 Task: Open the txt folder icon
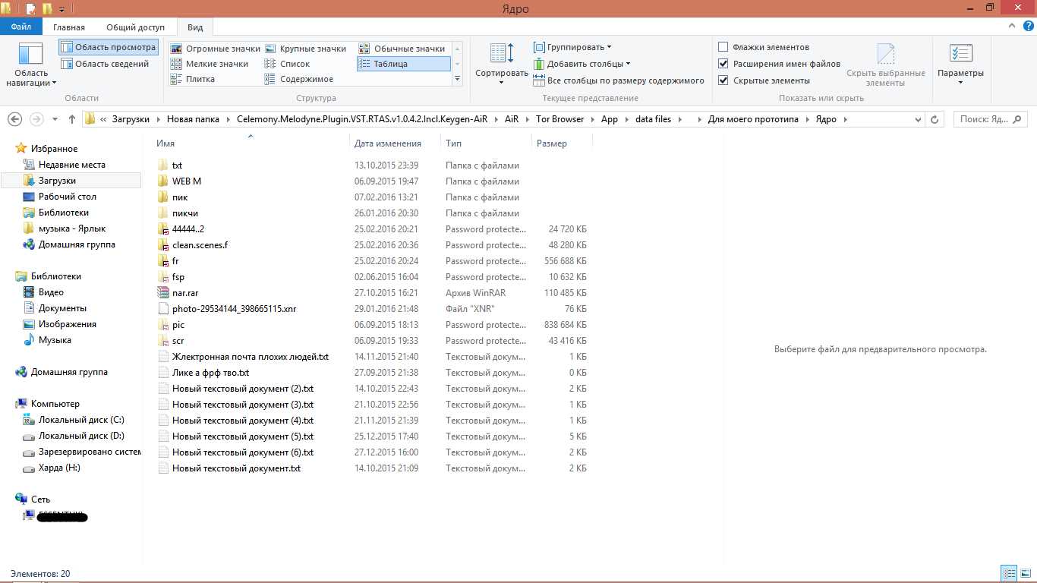coord(162,165)
